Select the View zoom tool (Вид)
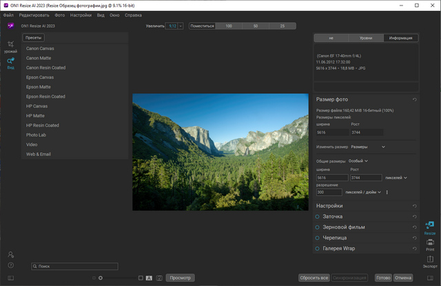 [x=10, y=63]
